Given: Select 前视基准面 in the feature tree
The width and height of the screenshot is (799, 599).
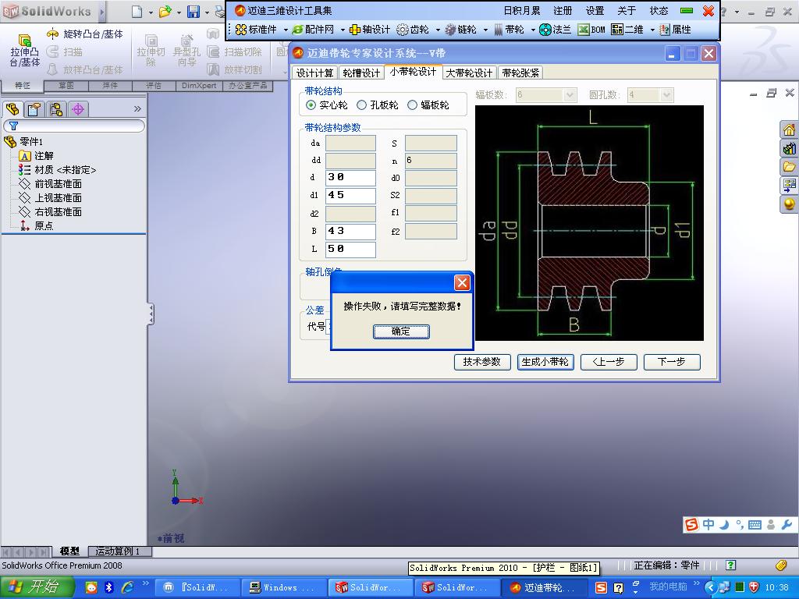Looking at the screenshot, I should (x=58, y=184).
